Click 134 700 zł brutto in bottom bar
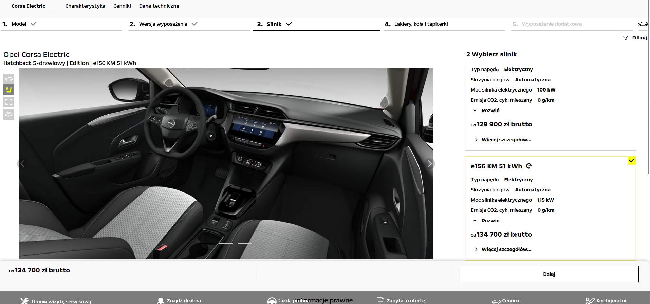The image size is (650, 304). (42, 270)
